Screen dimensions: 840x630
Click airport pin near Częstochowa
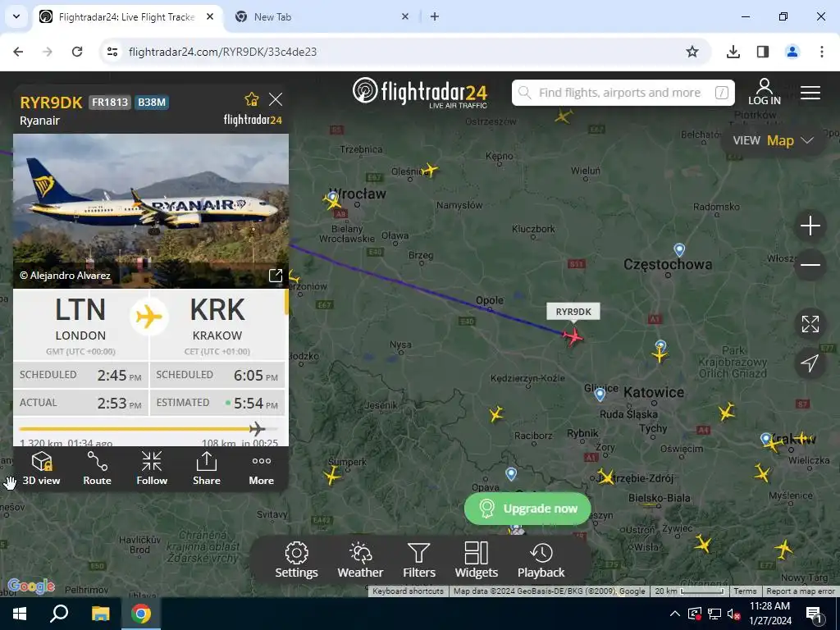coord(678,249)
